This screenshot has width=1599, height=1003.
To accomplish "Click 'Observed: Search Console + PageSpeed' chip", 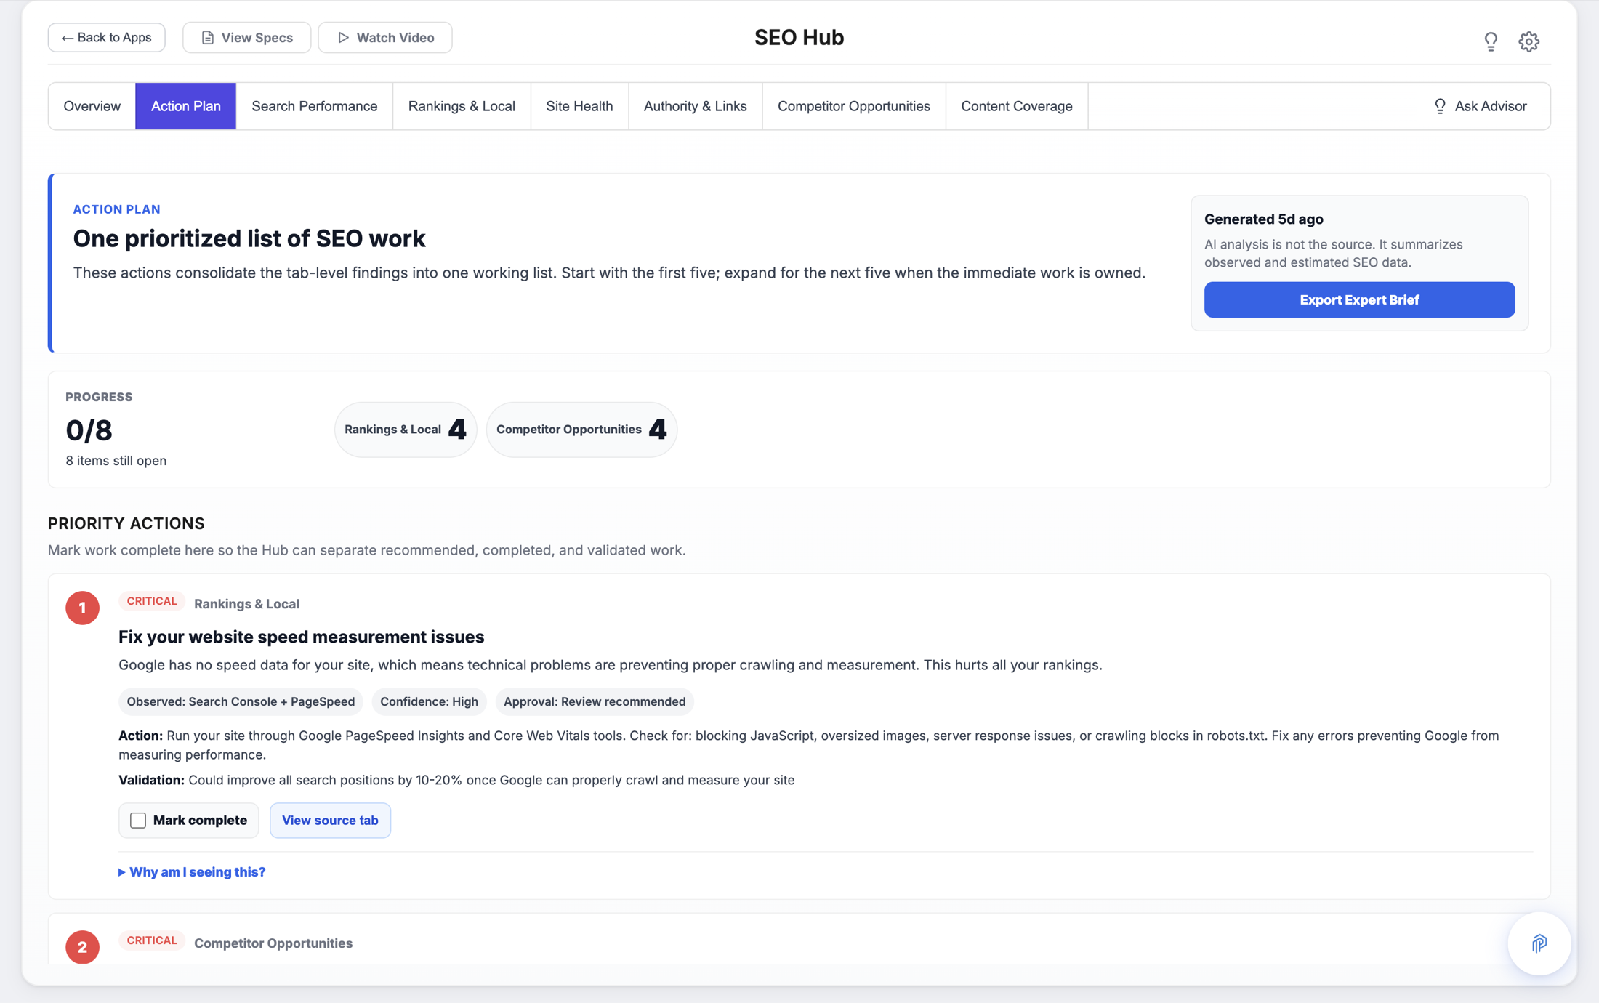I will (241, 701).
